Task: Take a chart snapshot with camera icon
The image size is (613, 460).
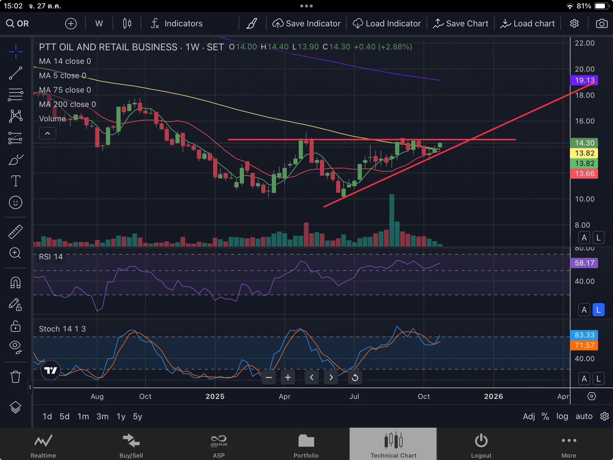Action: coord(601,24)
